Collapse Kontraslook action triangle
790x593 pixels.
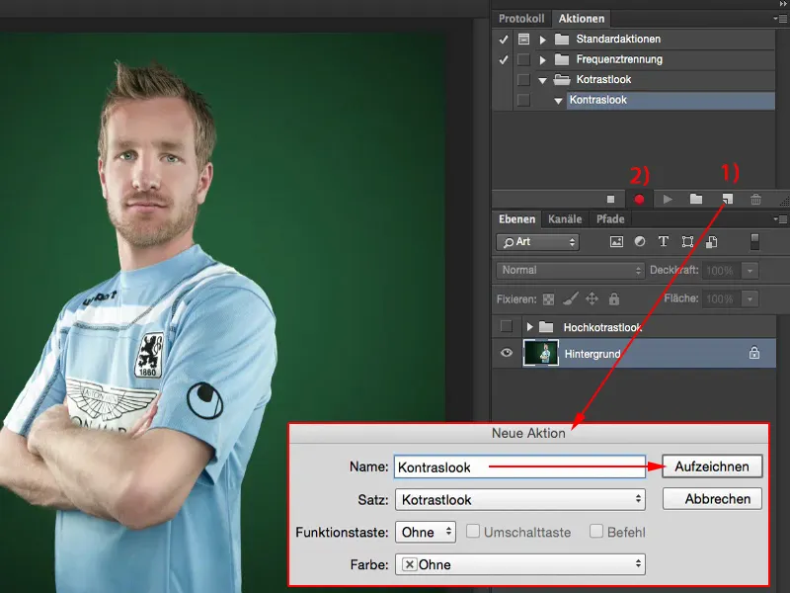click(558, 101)
